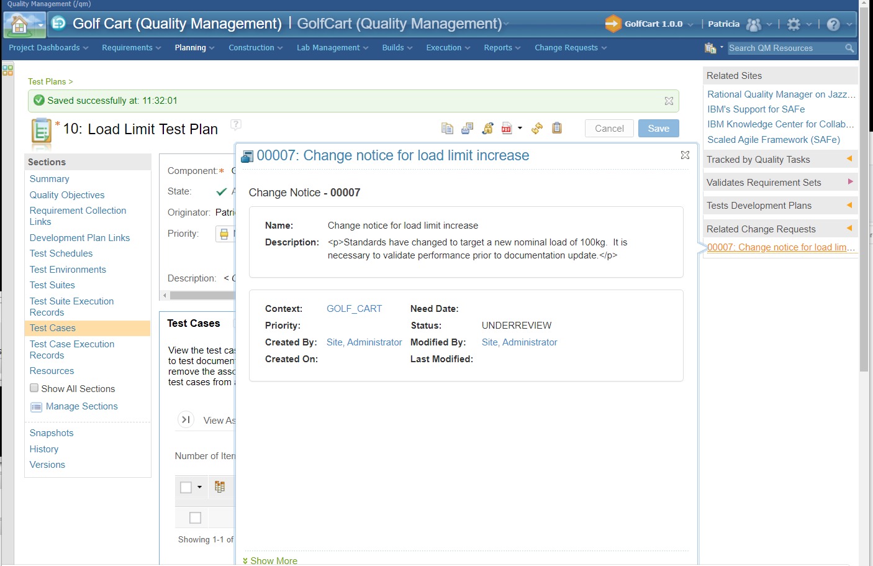Open the user profile people icon
Screen dimensions: 873x566
(x=753, y=24)
